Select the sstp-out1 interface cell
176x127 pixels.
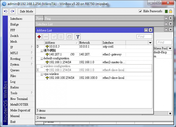tap(114, 47)
